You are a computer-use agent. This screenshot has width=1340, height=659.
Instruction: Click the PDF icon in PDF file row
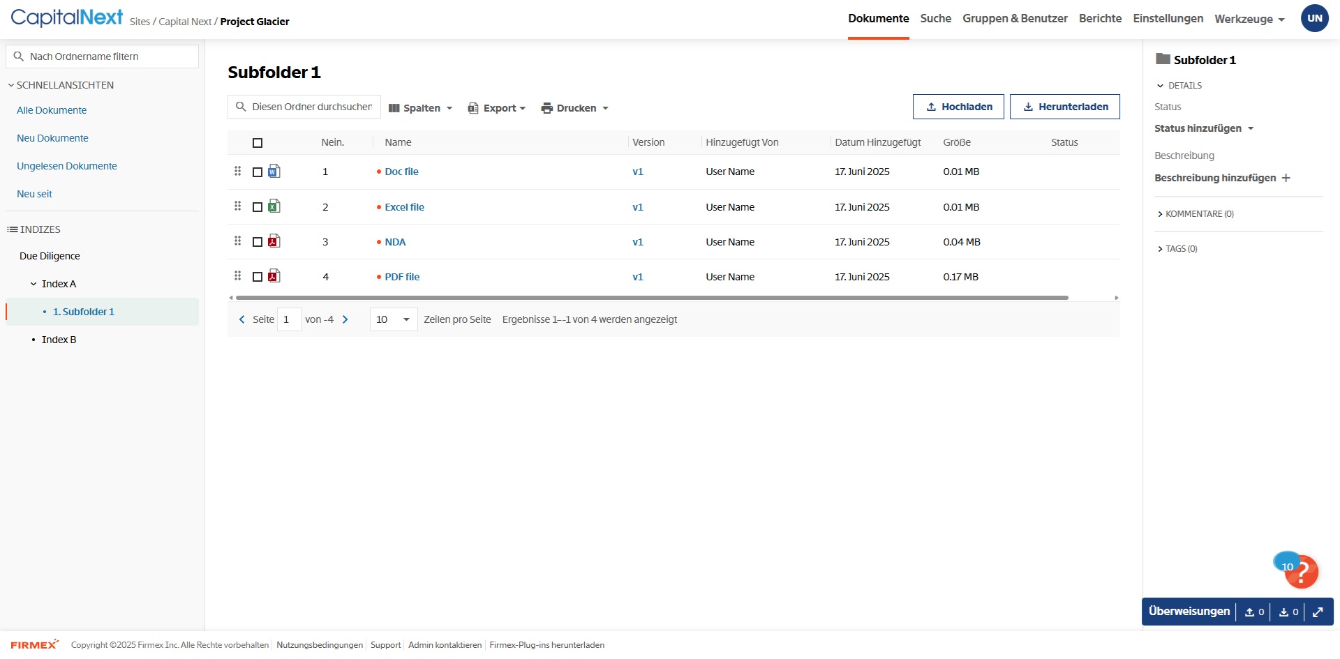point(274,275)
